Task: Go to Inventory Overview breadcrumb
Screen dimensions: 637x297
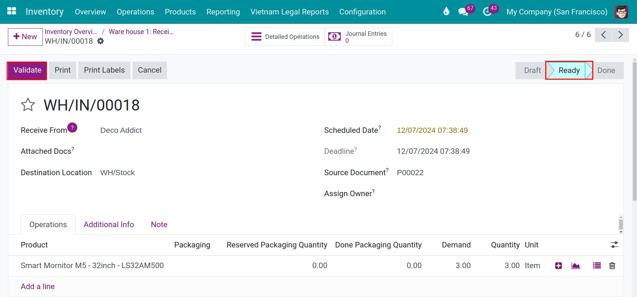Action: coord(71,32)
